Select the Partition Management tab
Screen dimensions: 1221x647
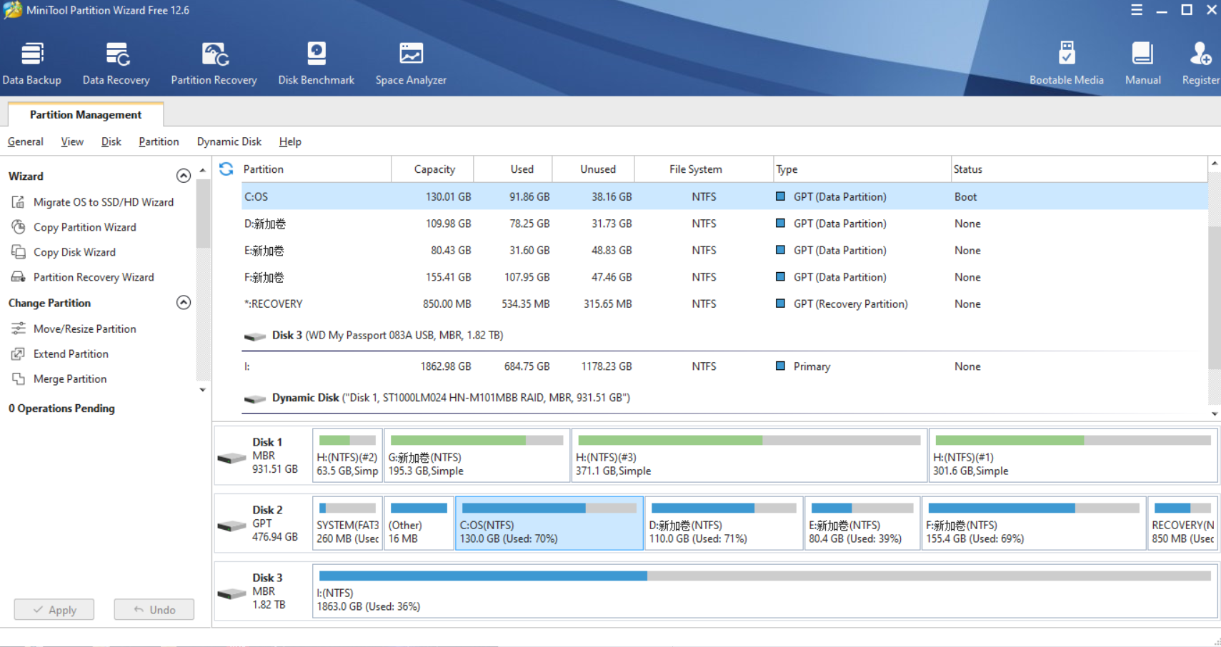[x=86, y=114]
